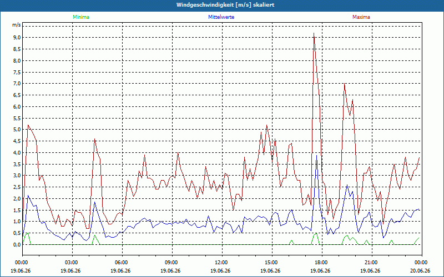The image size is (444, 277).
Task: Click the '6,0' y-axis value
Action: pos(17,107)
